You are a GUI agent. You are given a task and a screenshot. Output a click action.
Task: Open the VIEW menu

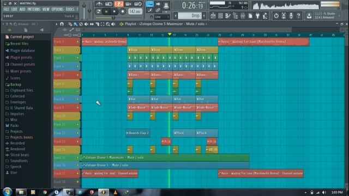tap(46, 9)
